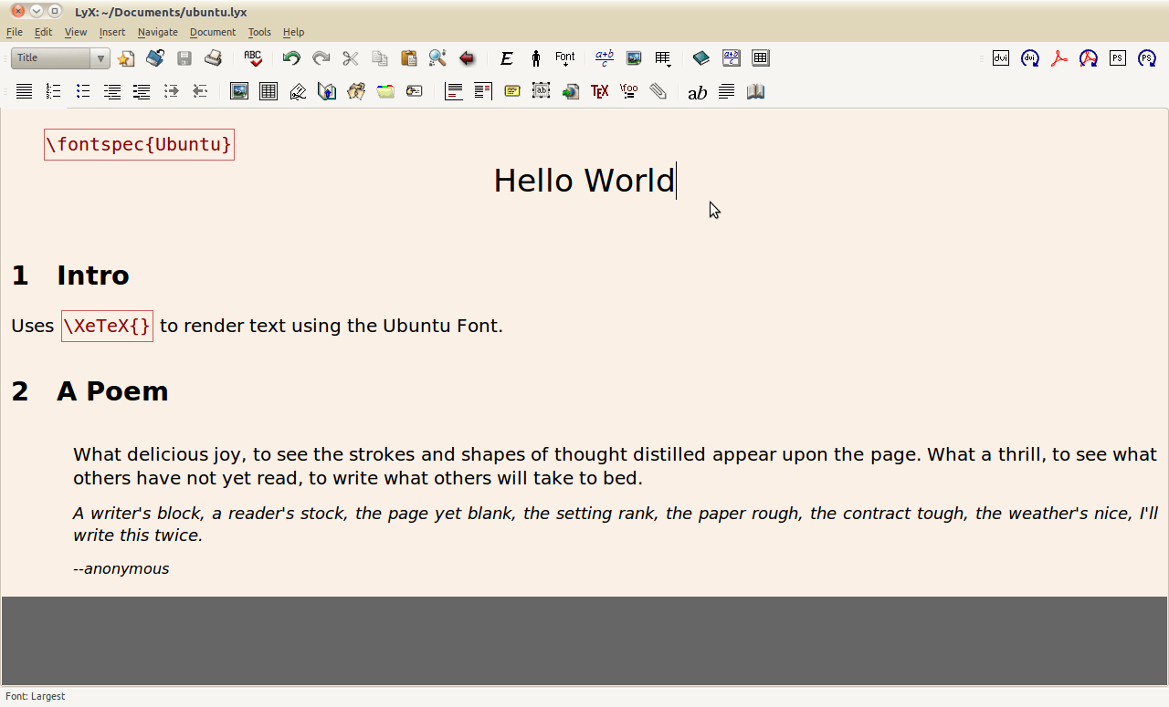
Task: Open the Font text style dialog
Action: (565, 58)
